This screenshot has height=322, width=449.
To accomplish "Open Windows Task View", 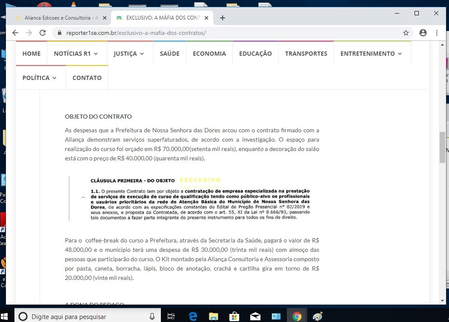I will click(171, 316).
